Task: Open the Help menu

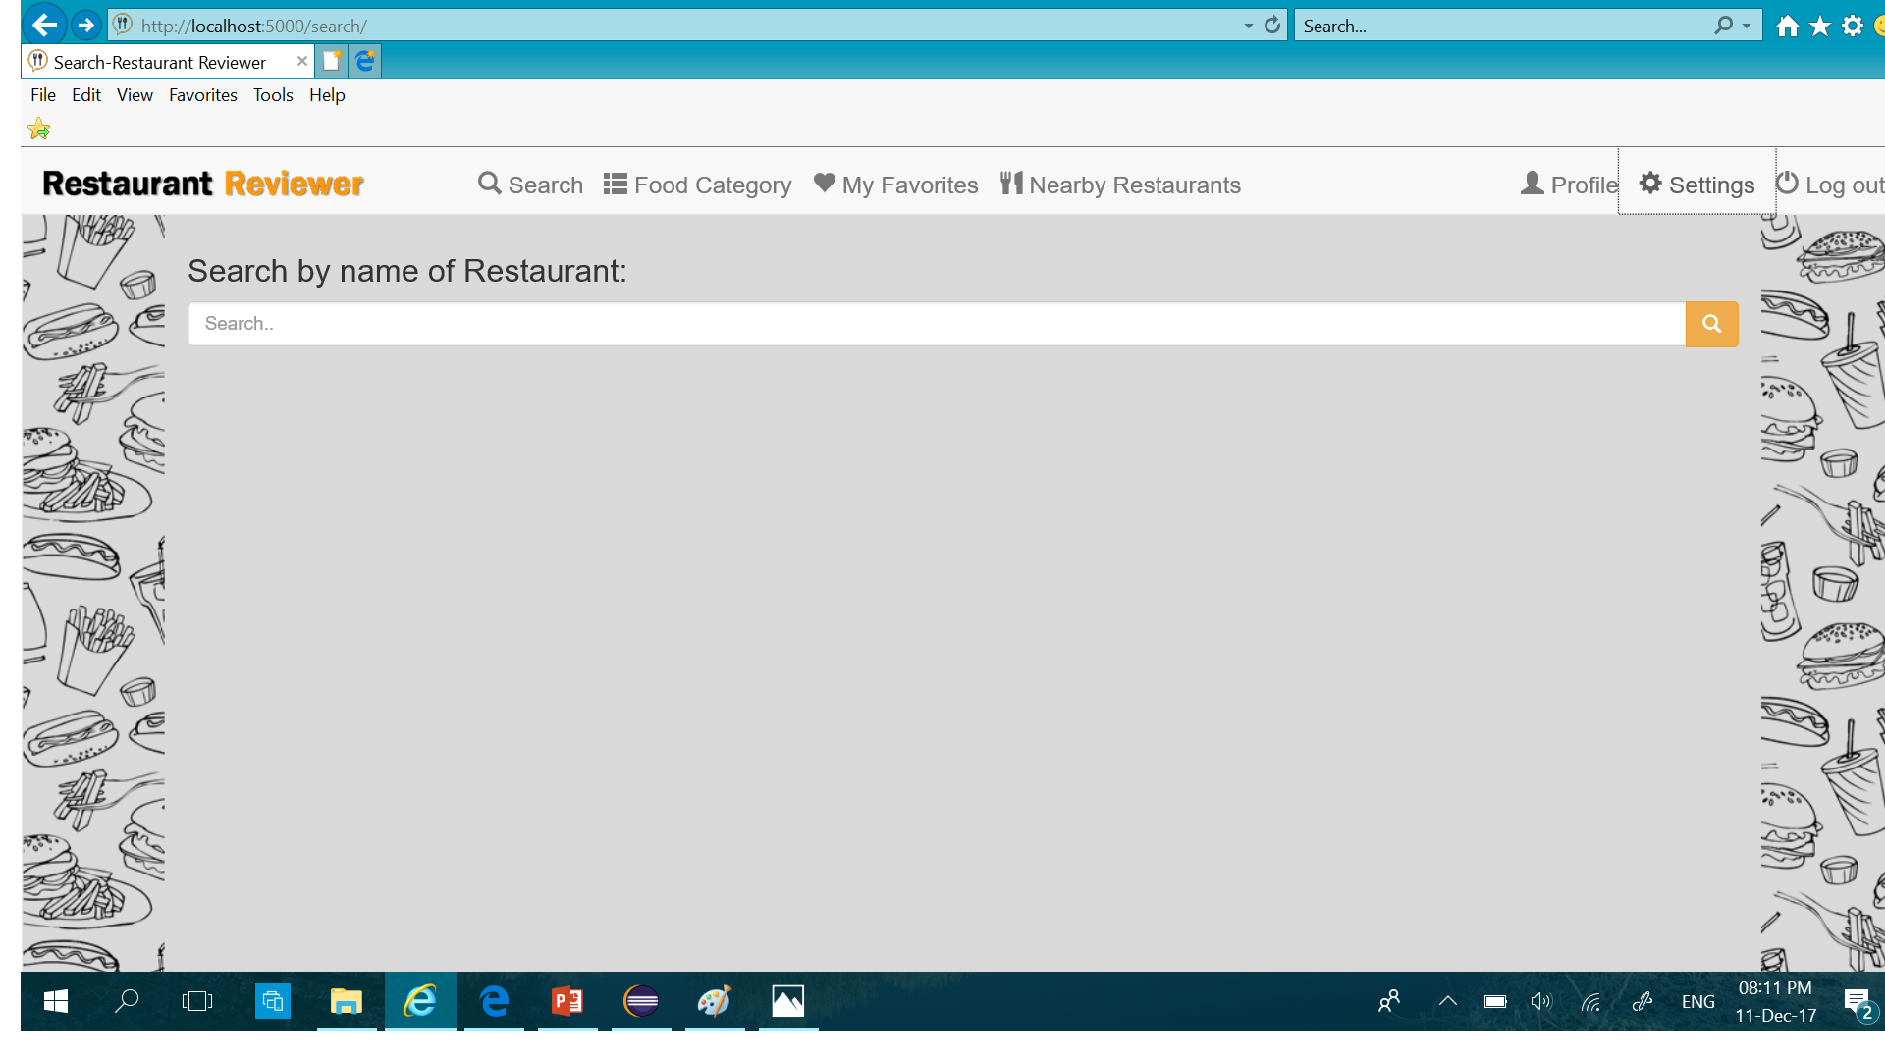Action: pyautogui.click(x=327, y=95)
